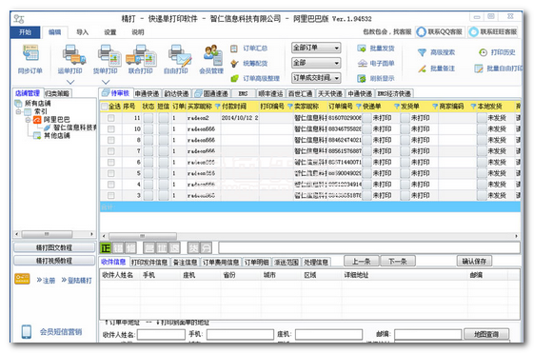Click the 登陆精打 login link
The width and height of the screenshot is (534, 353).
tap(77, 281)
